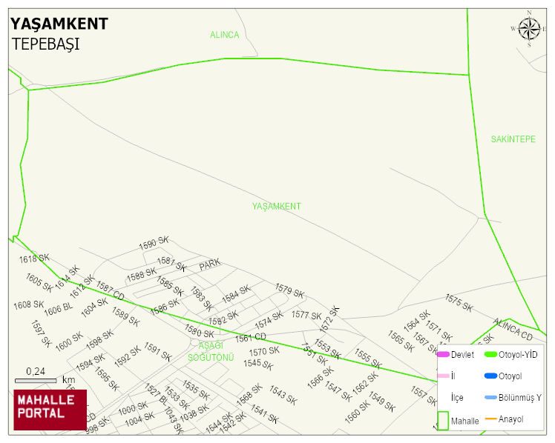Click the 1541 SK street label

pos(265,414)
